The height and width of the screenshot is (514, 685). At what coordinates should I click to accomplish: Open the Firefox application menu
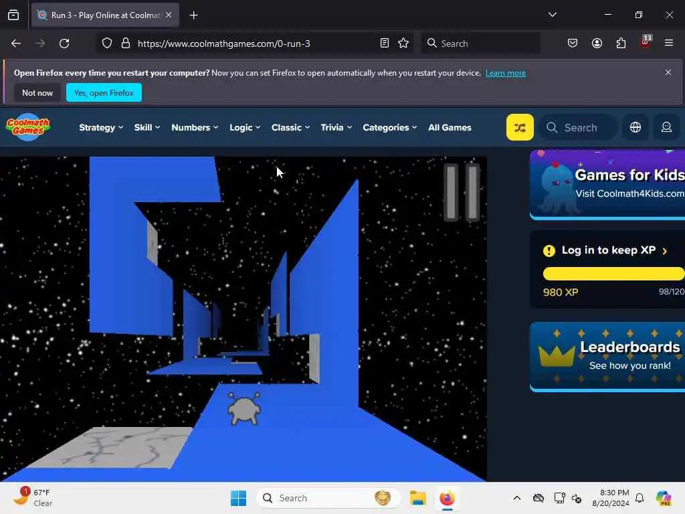(x=669, y=44)
